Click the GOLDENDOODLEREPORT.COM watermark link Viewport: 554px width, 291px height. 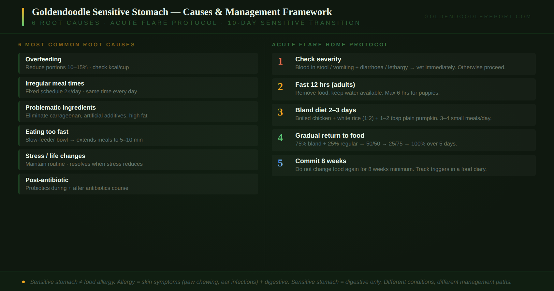point(478,17)
